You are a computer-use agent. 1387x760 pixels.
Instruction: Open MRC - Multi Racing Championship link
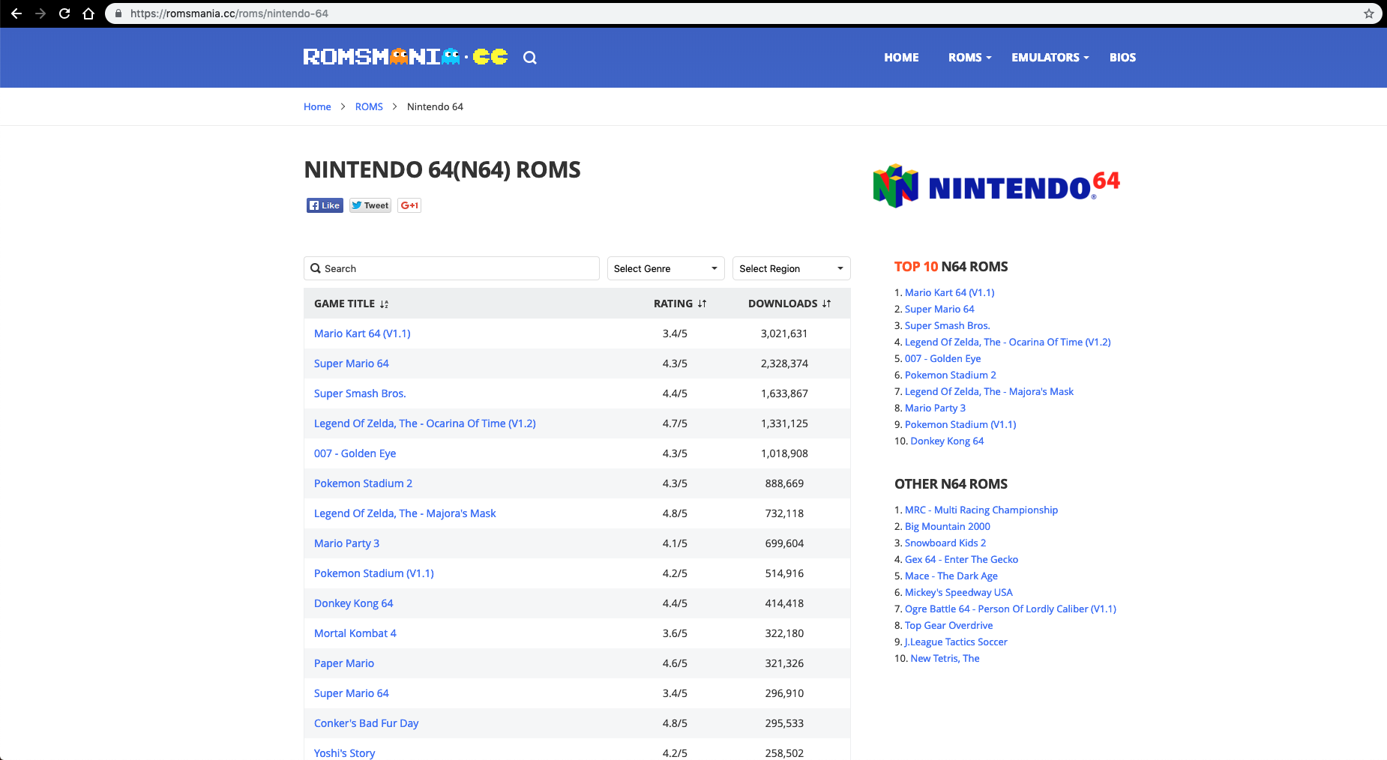pyautogui.click(x=981, y=510)
